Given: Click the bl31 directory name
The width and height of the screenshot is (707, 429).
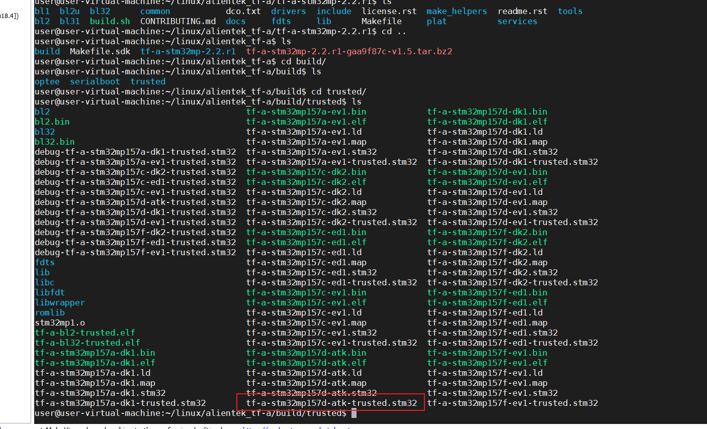Looking at the screenshot, I should click(x=70, y=21).
